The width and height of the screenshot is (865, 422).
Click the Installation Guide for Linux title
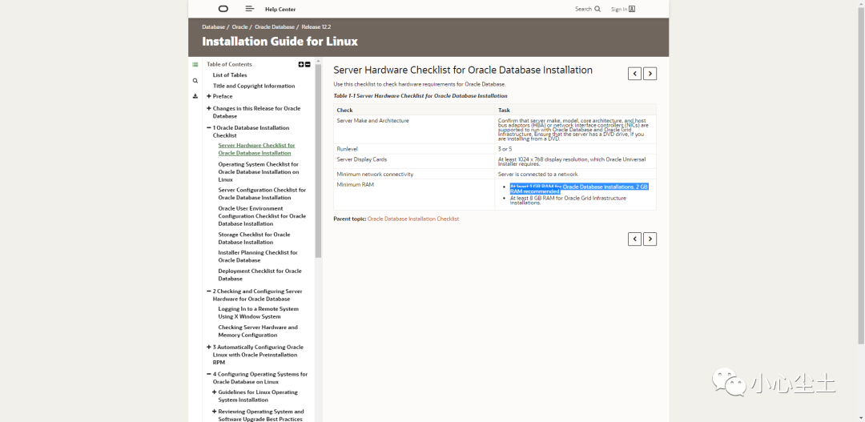tap(280, 42)
